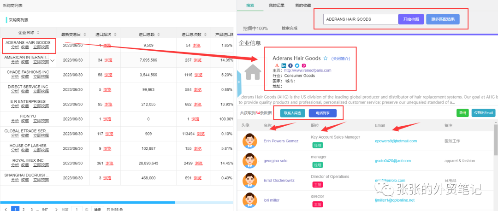Click the page number jump input field

[x=77, y=209]
